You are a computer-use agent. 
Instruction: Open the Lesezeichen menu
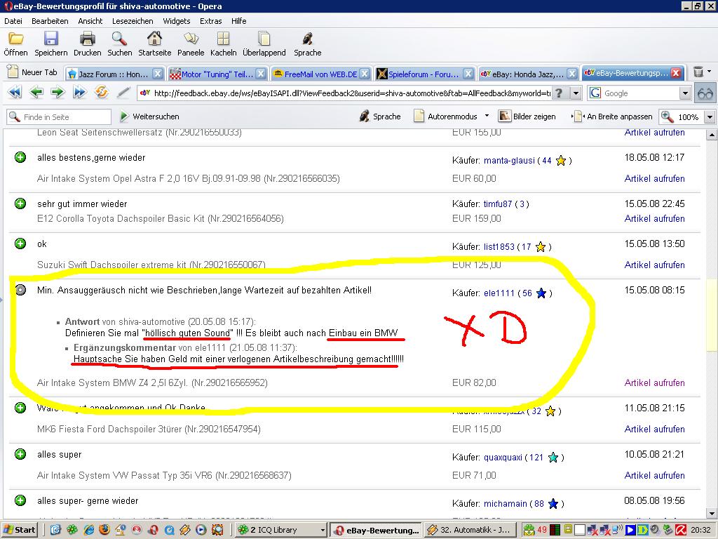click(133, 21)
